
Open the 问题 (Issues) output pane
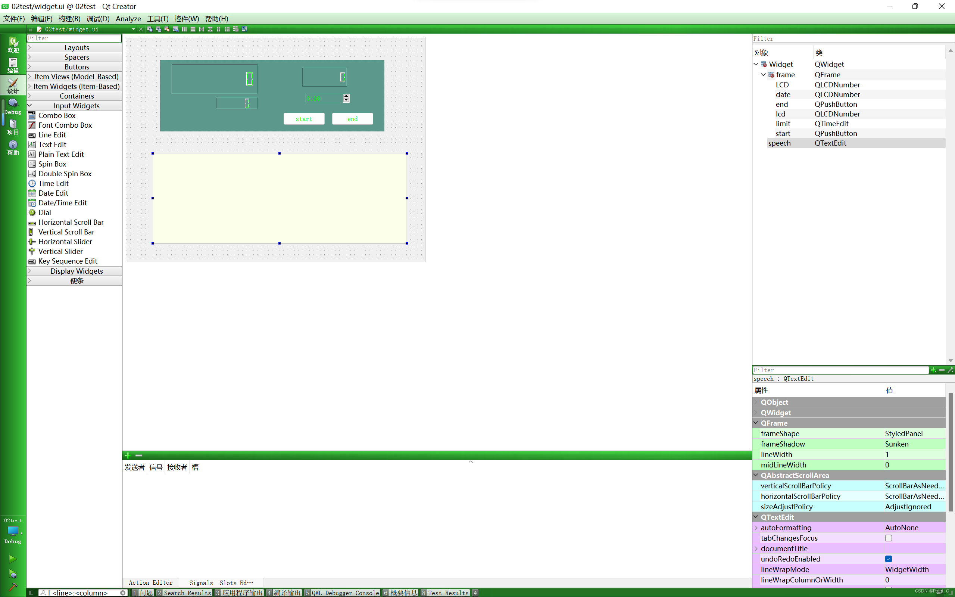click(x=143, y=593)
